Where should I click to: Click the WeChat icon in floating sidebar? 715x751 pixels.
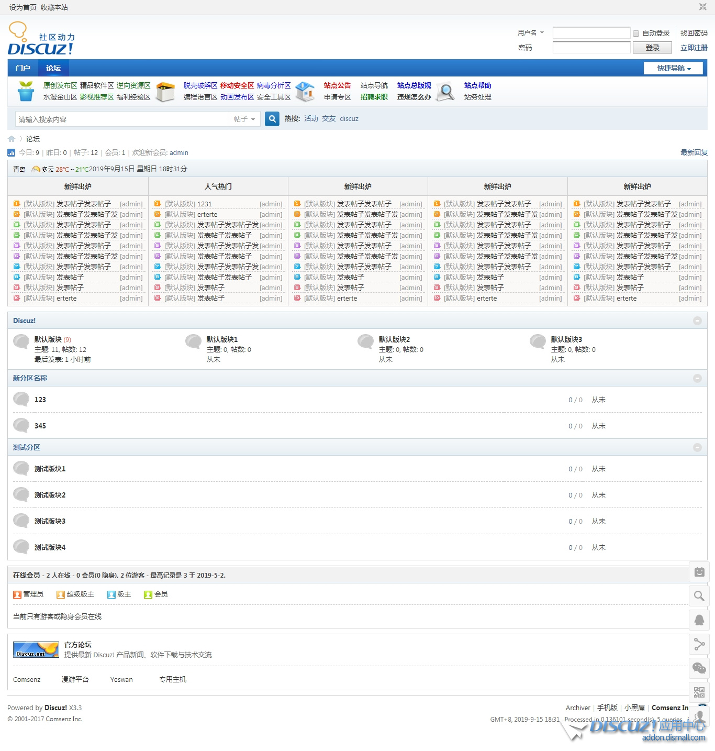(x=699, y=668)
